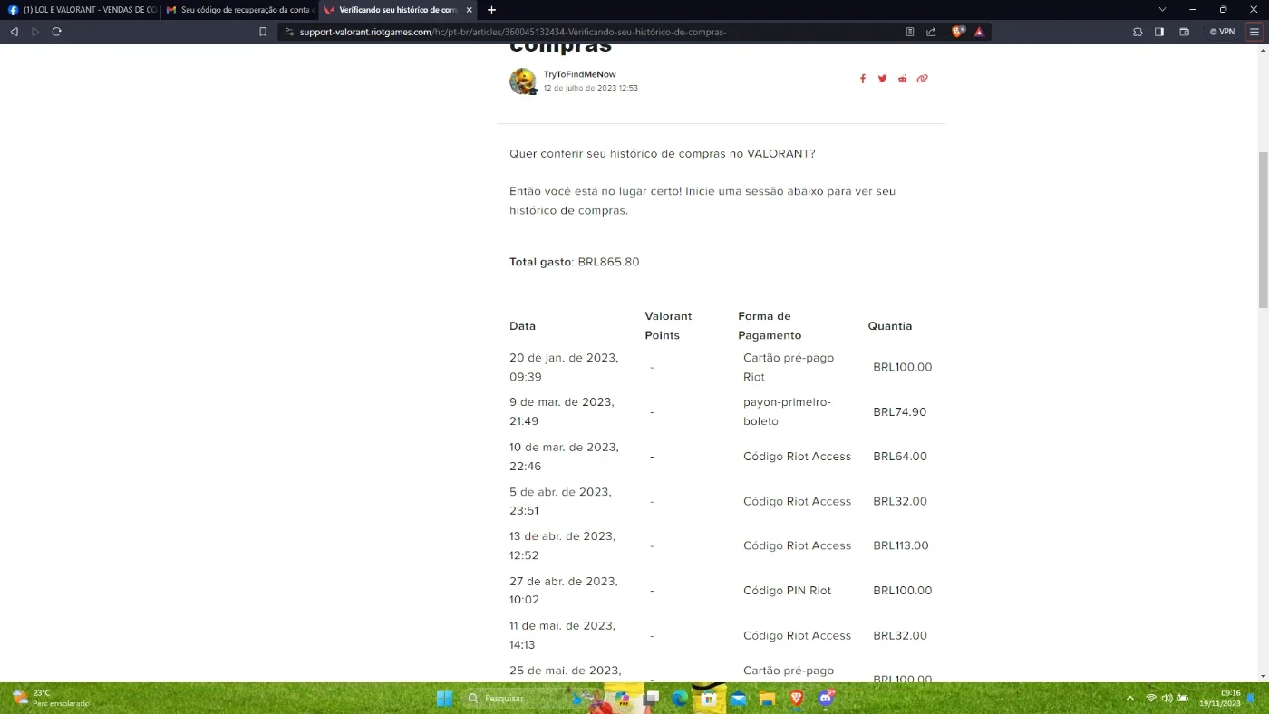Close the Valorant purchase history tab

click(x=469, y=10)
